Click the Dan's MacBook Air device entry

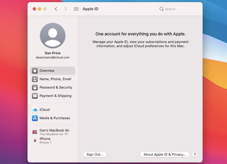pos(55,130)
